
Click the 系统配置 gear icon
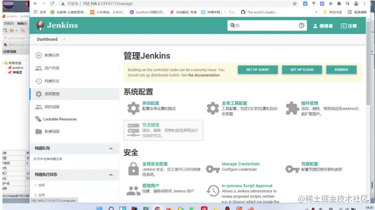[133, 108]
